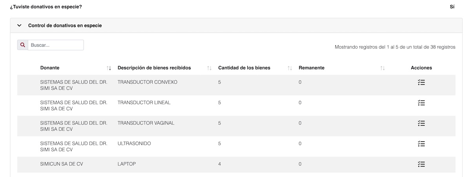
Task: Collapse the Control de donativos chevron
Action: click(x=19, y=26)
